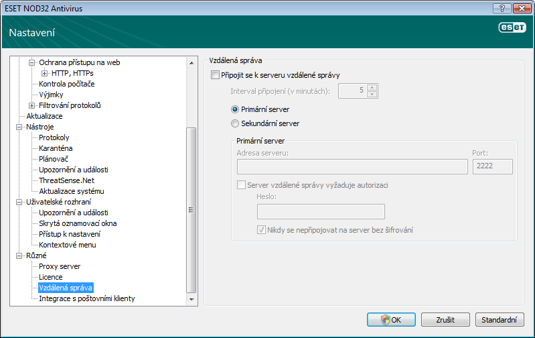Image resolution: width=535 pixels, height=338 pixels.
Task: Open Karanténa settings
Action: (x=56, y=148)
